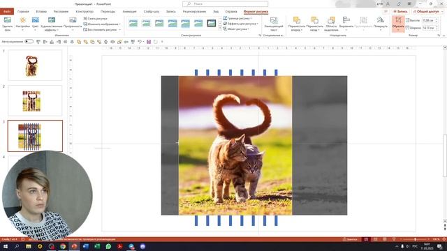Switch to Slide Sorter view in status bar

coord(376,239)
